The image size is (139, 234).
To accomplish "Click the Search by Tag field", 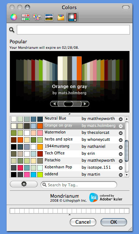I will click(x=79, y=185).
